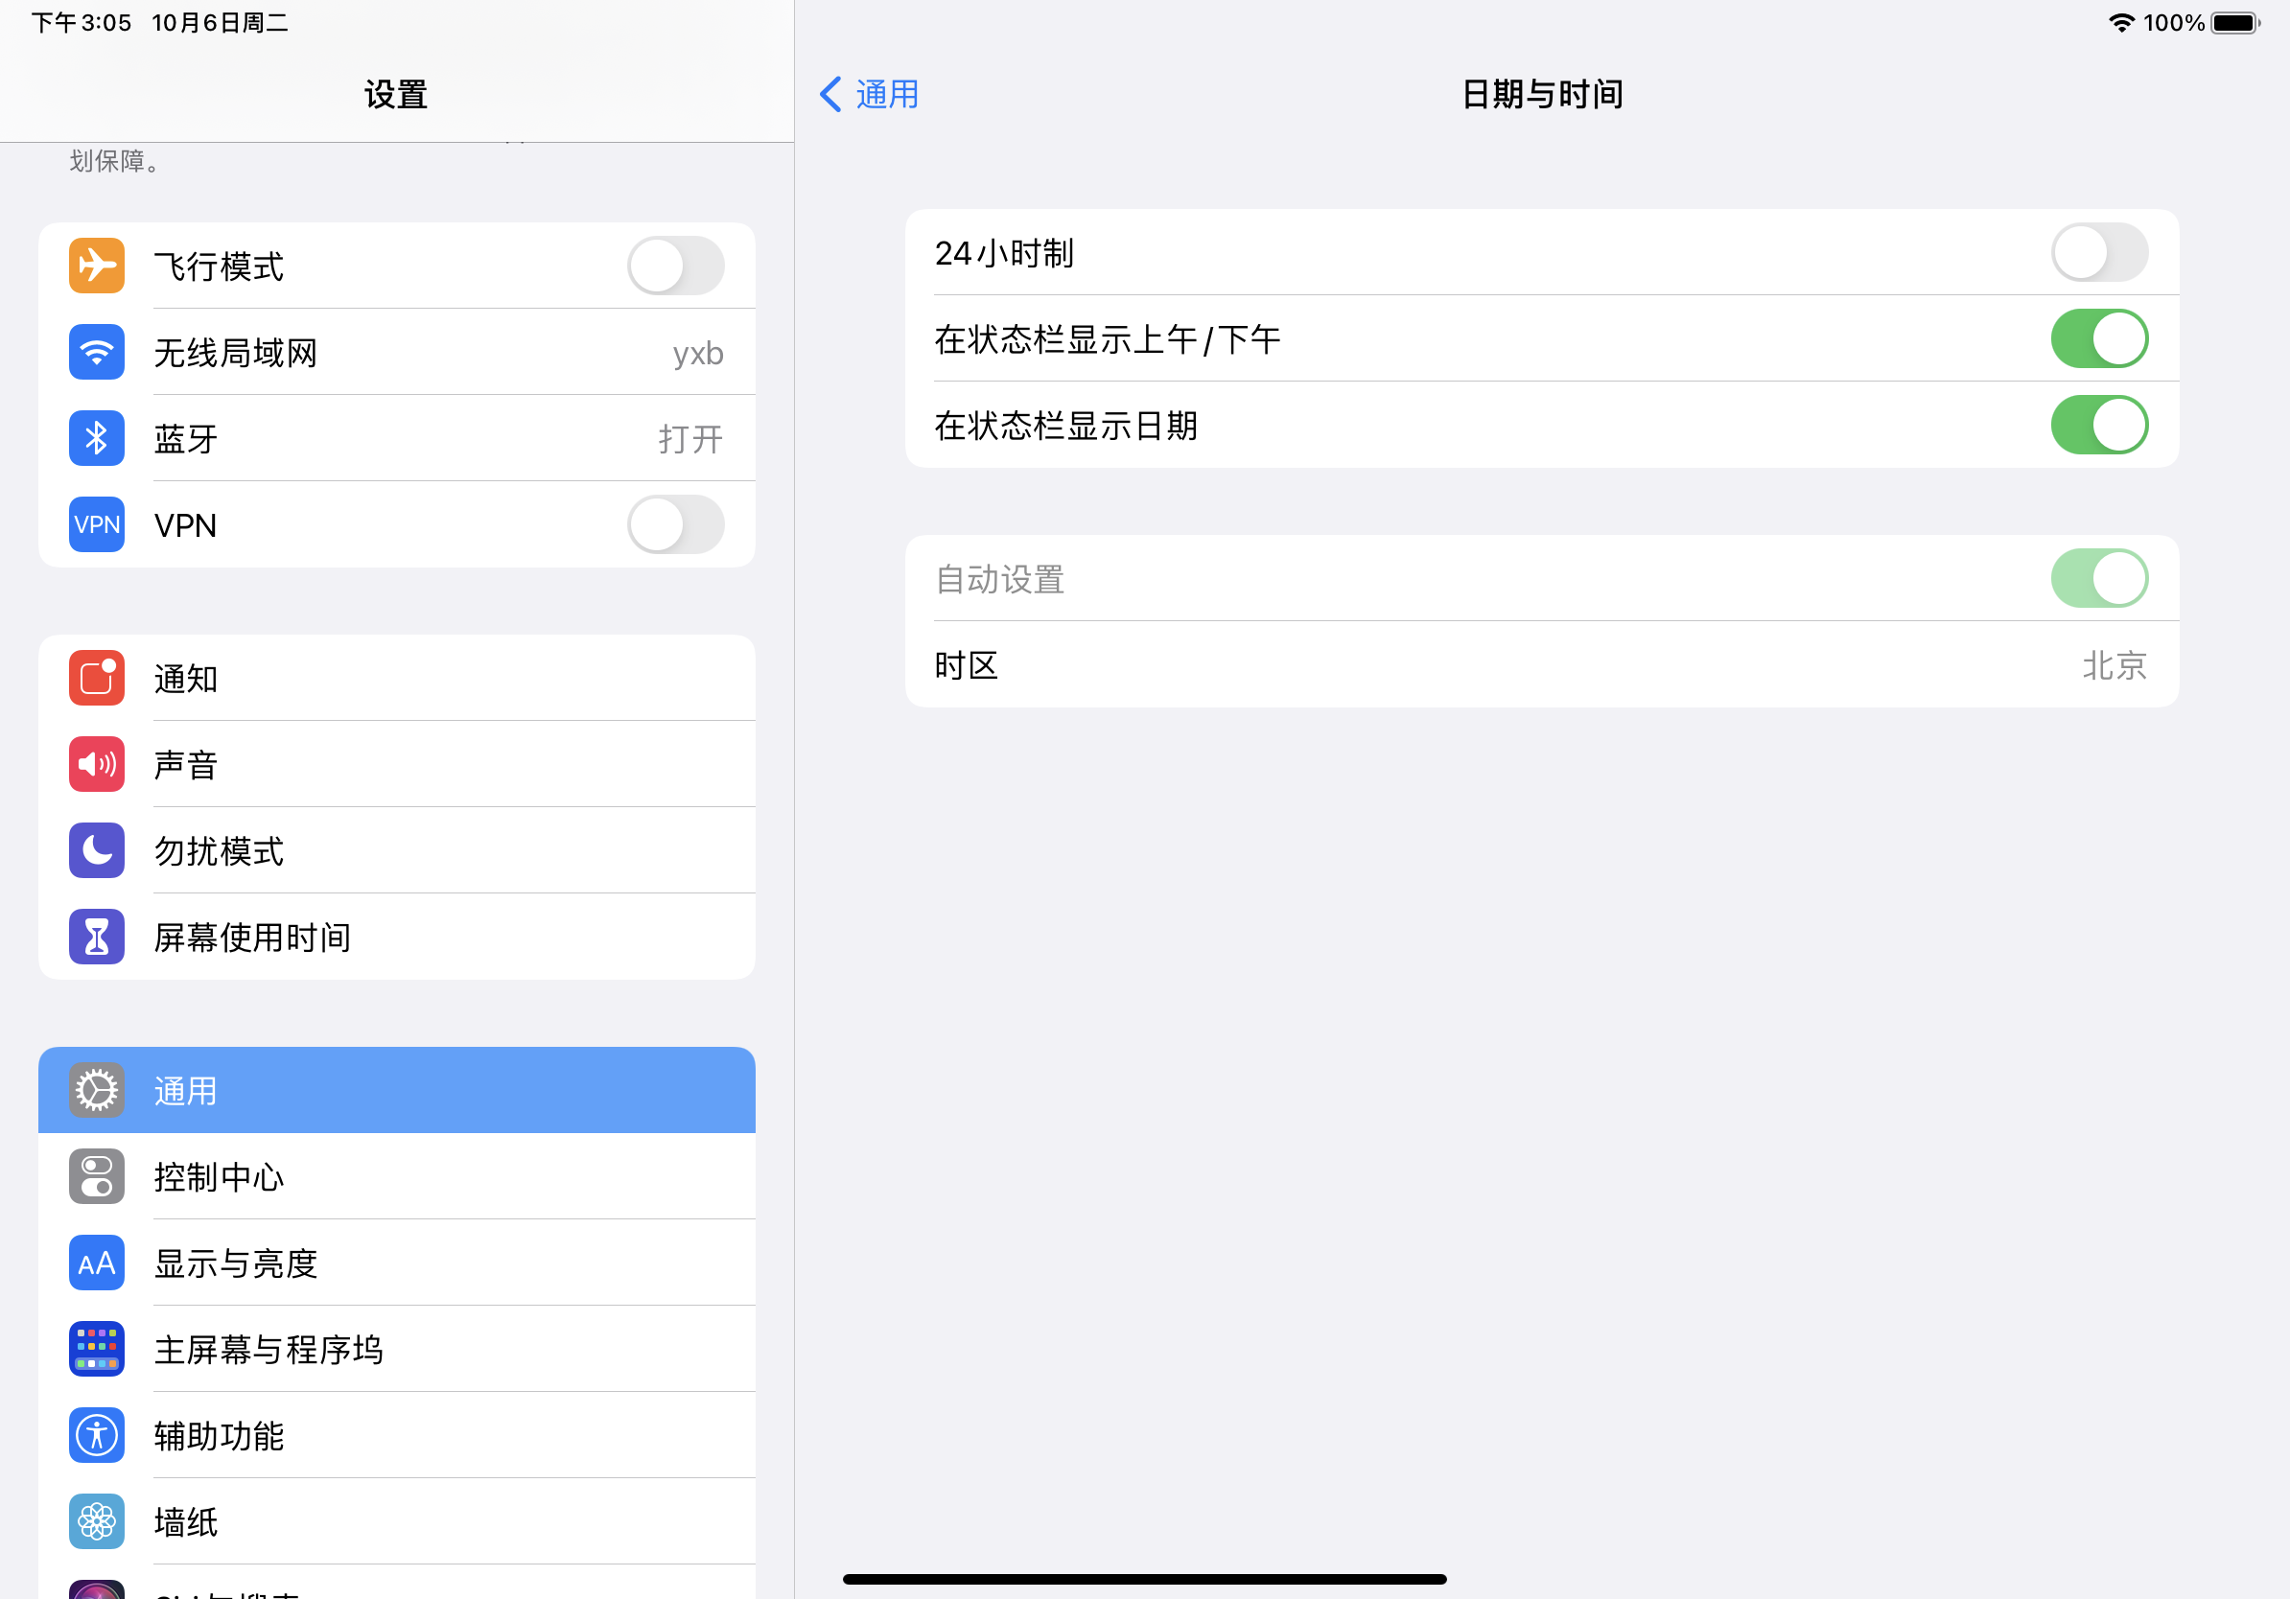Open Do Not Disturb moon icon
Screen dimensions: 2290x1599
(x=97, y=850)
